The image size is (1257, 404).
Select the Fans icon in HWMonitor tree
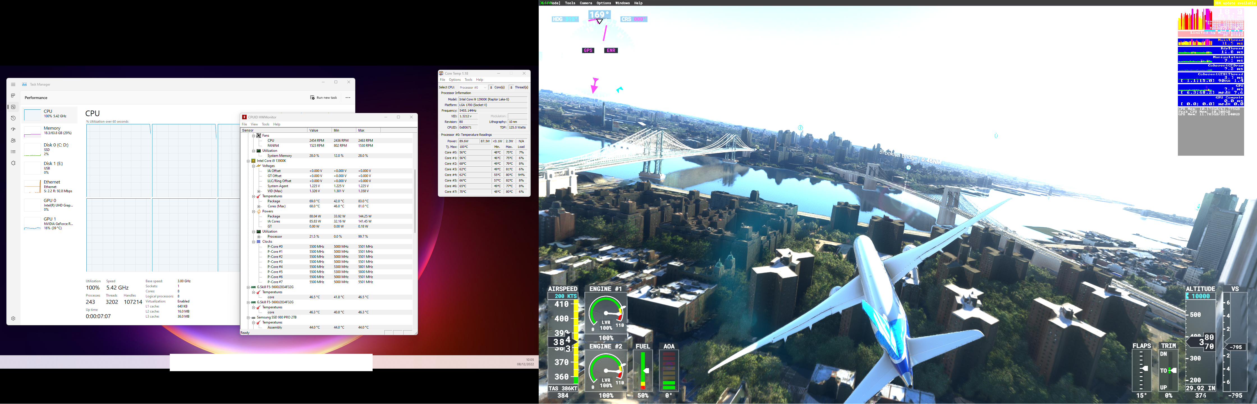tap(259, 136)
